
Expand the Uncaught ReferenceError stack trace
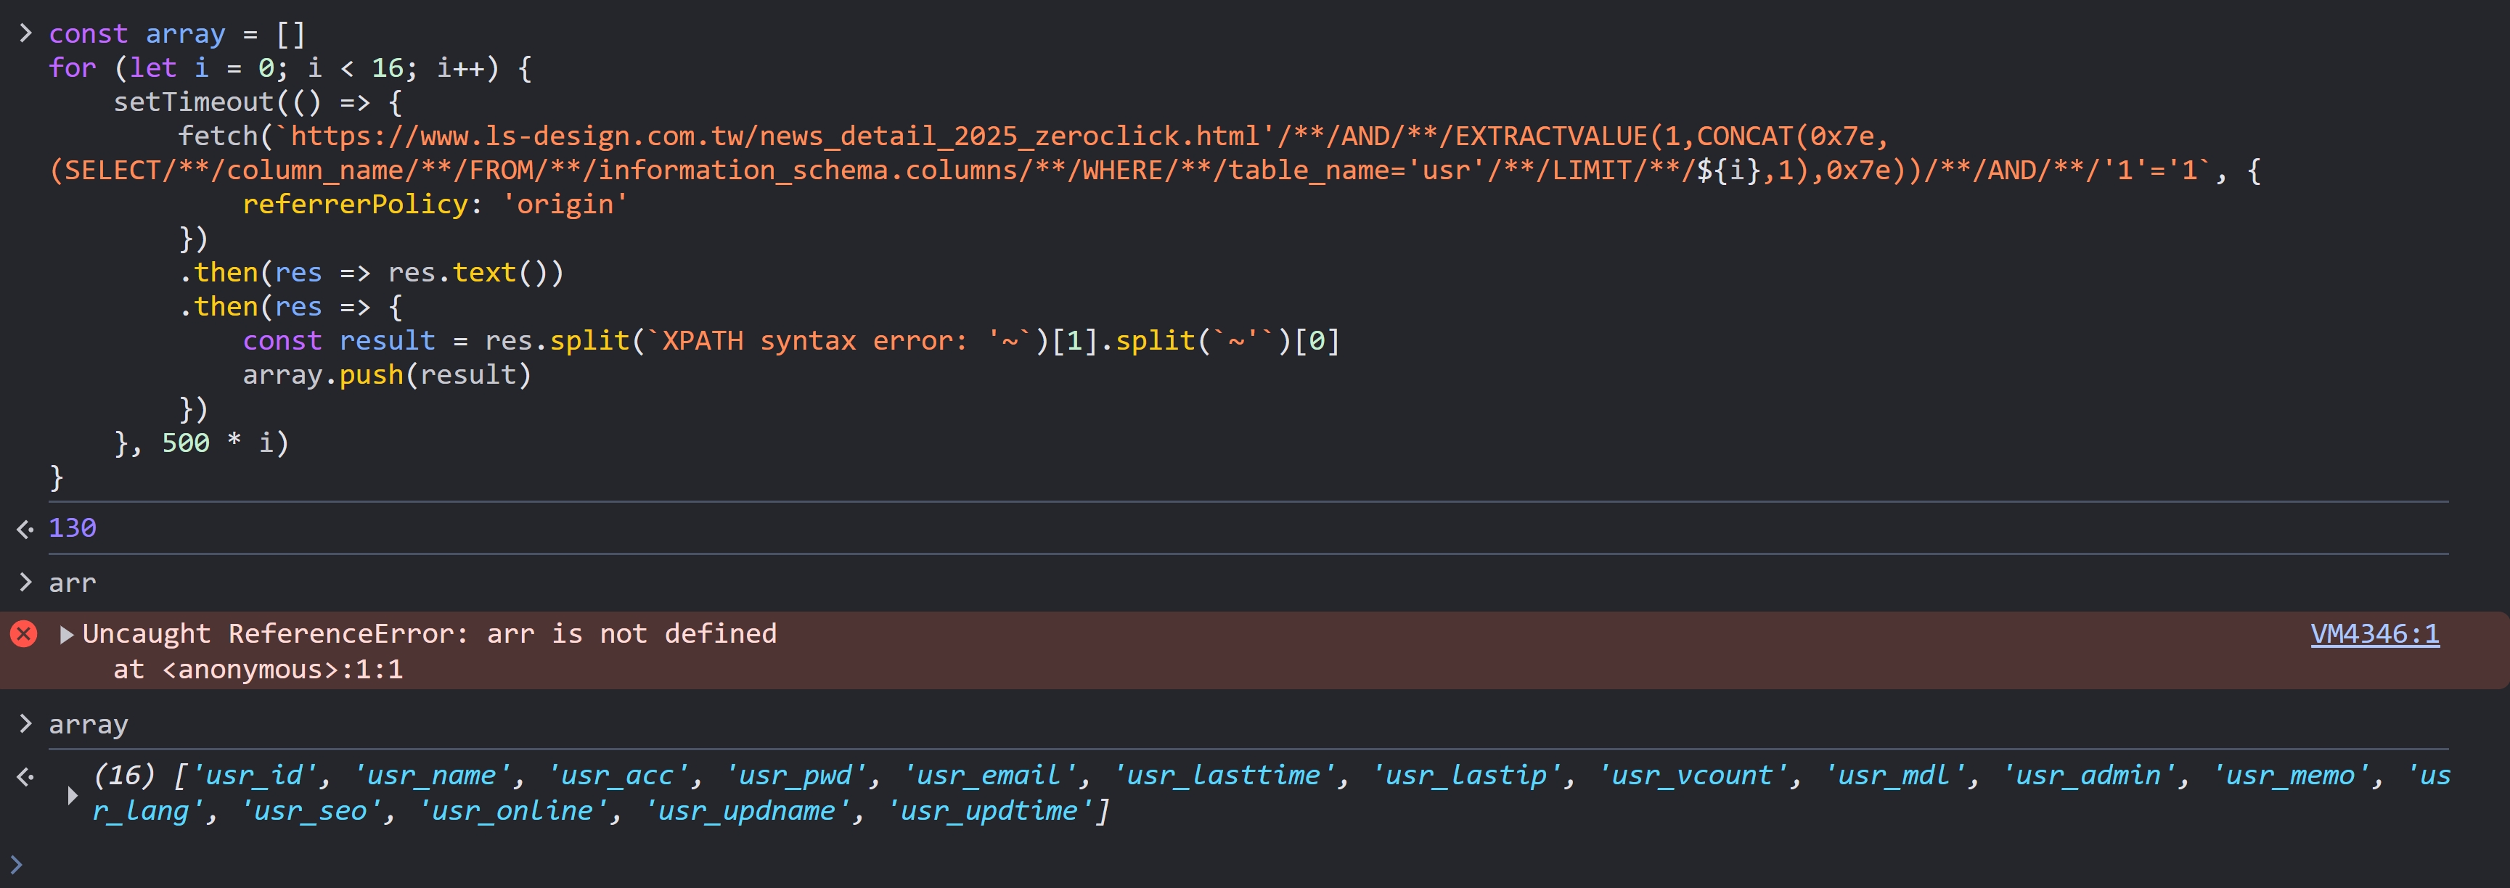click(x=66, y=635)
